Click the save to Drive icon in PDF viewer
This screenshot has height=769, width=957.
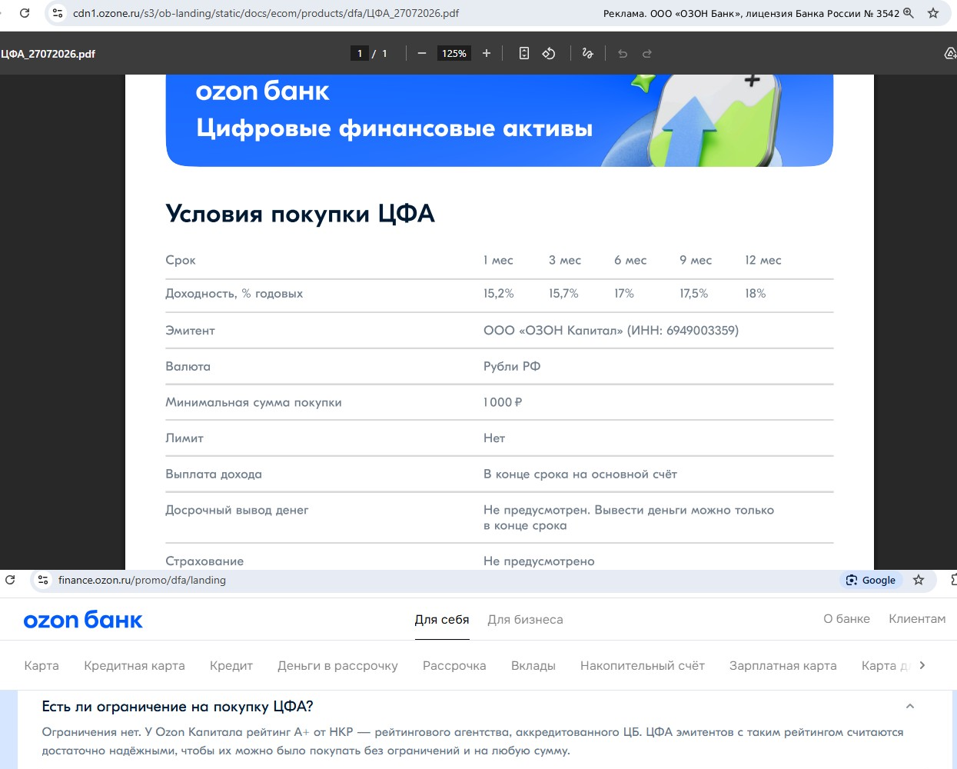point(950,53)
